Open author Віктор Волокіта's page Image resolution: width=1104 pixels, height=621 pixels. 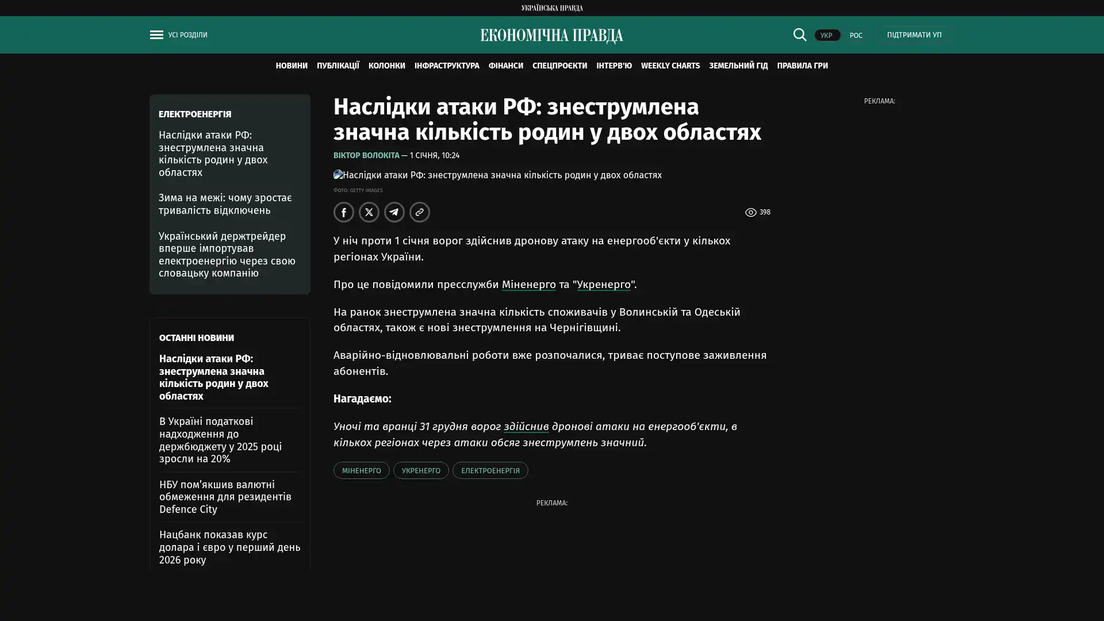[366, 156]
